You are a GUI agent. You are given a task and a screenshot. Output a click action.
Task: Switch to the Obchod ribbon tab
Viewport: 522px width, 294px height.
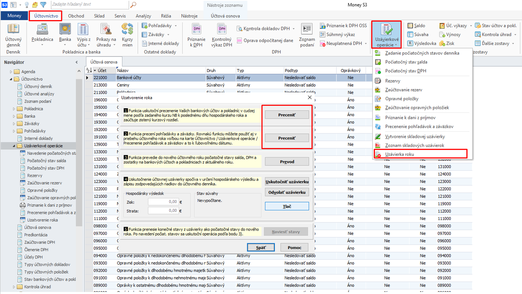[x=76, y=16]
